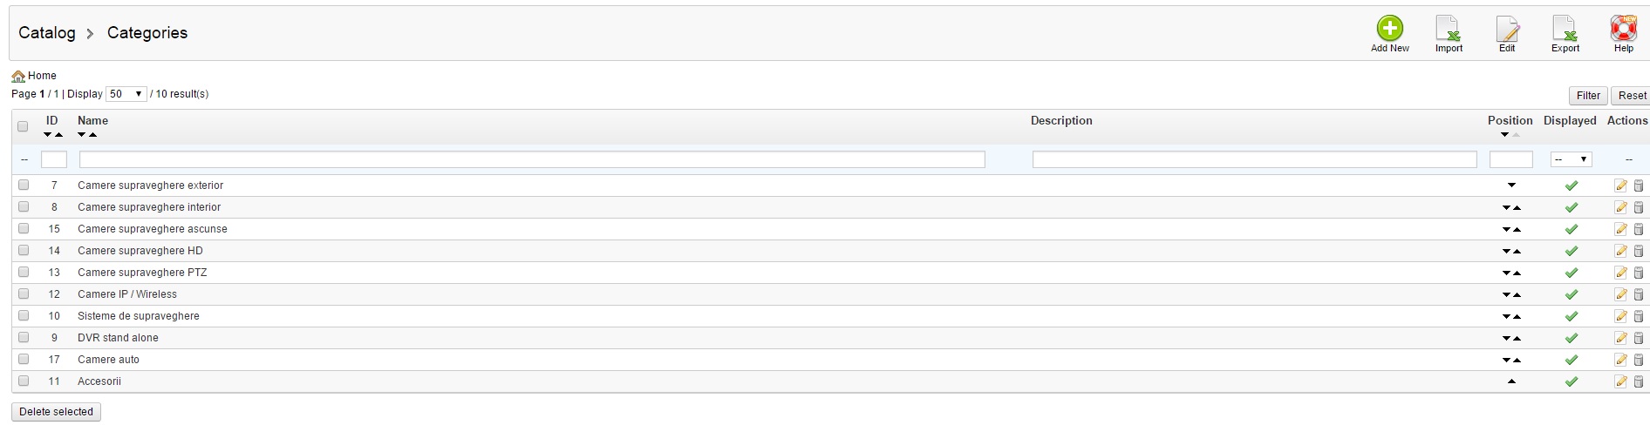Delete Accesorii using its trash icon

pos(1639,381)
